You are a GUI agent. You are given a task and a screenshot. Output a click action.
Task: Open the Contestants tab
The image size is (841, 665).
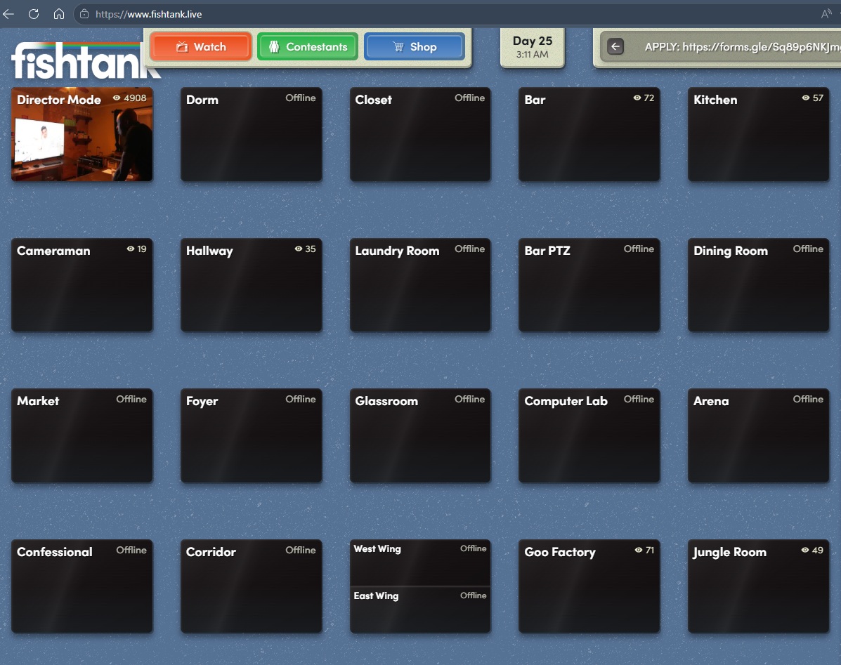click(307, 46)
